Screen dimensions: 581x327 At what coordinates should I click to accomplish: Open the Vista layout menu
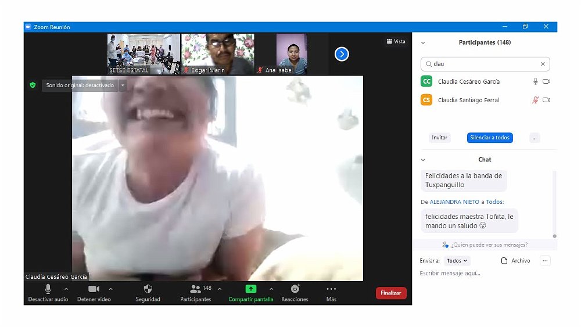396,41
